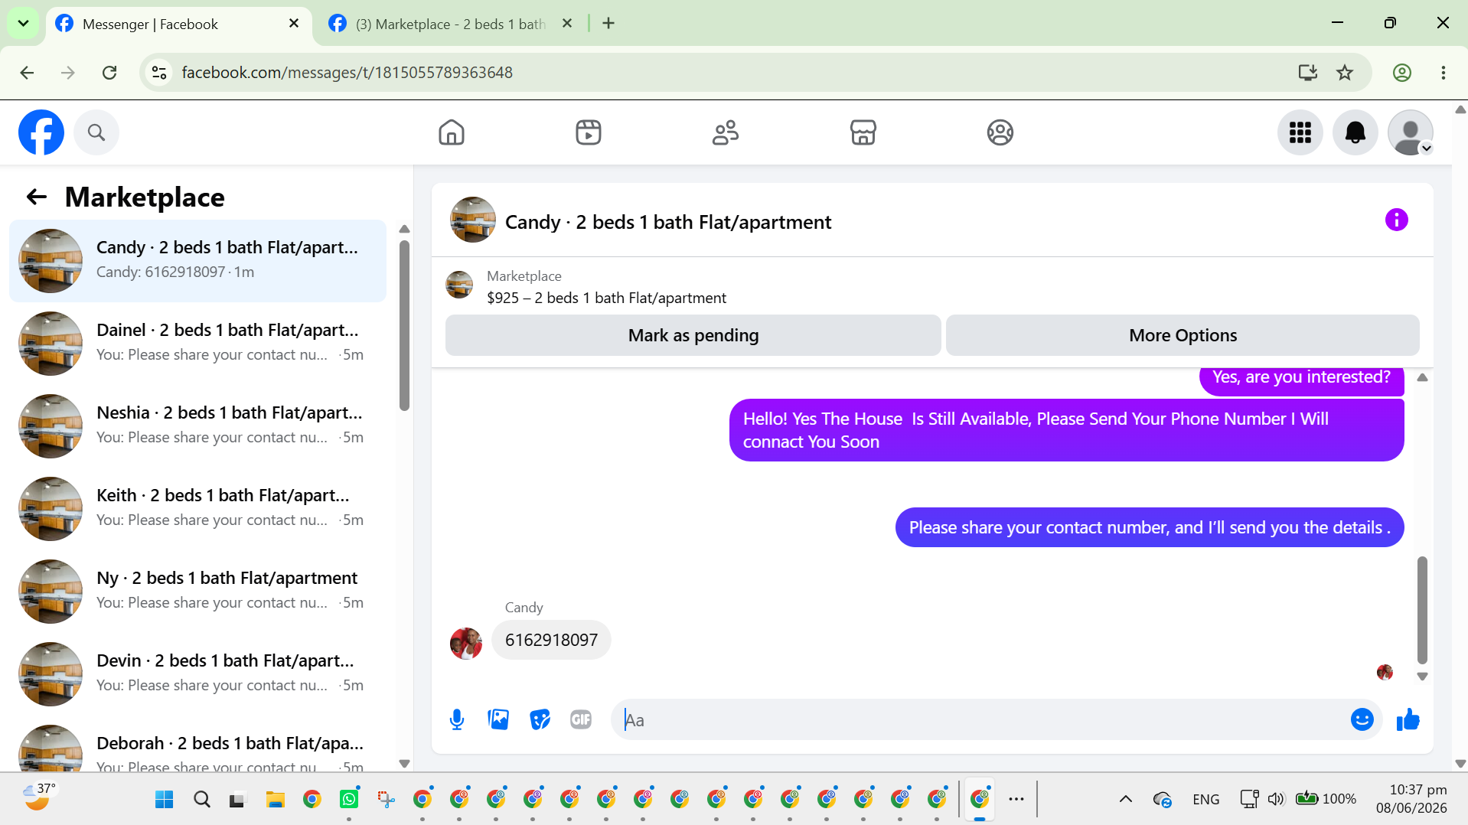This screenshot has height=825, width=1468.
Task: Switch to the Messenger browser tab
Action: pyautogui.click(x=179, y=24)
